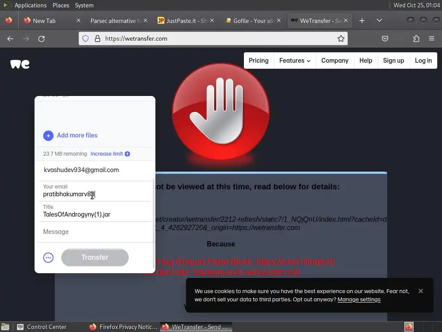Click the Increase limit arrow icon

click(127, 154)
